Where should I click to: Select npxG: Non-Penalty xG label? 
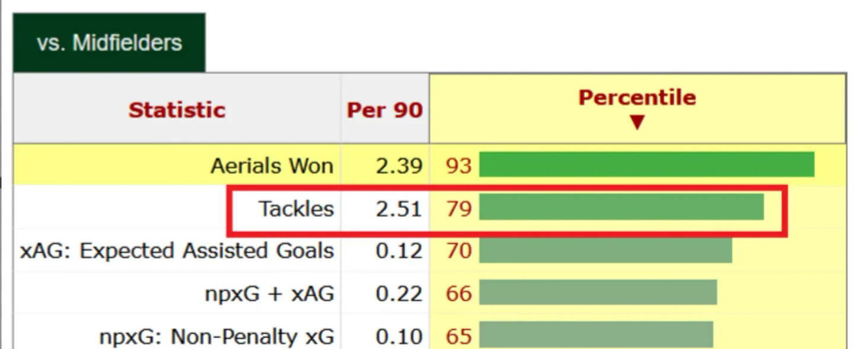(216, 337)
